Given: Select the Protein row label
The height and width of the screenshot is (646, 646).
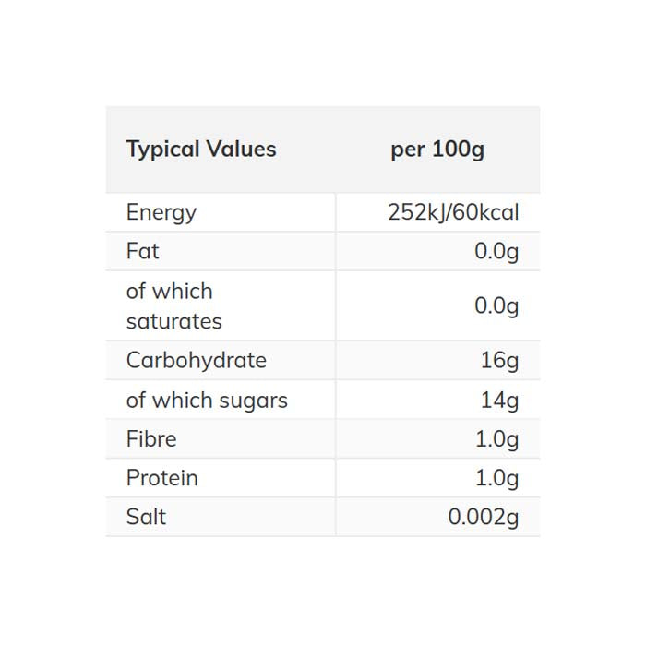Looking at the screenshot, I should pos(162,478).
